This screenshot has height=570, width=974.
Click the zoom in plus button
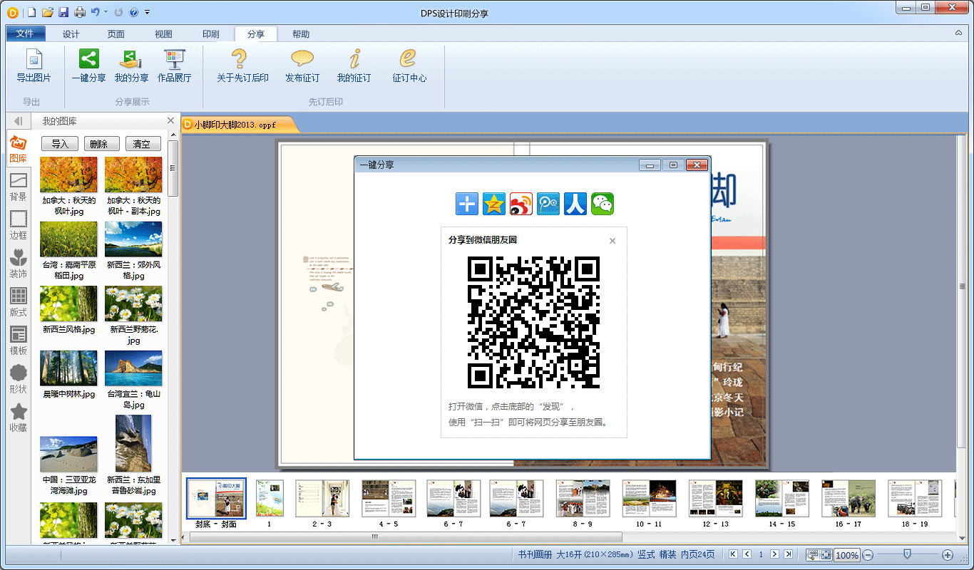pos(948,554)
